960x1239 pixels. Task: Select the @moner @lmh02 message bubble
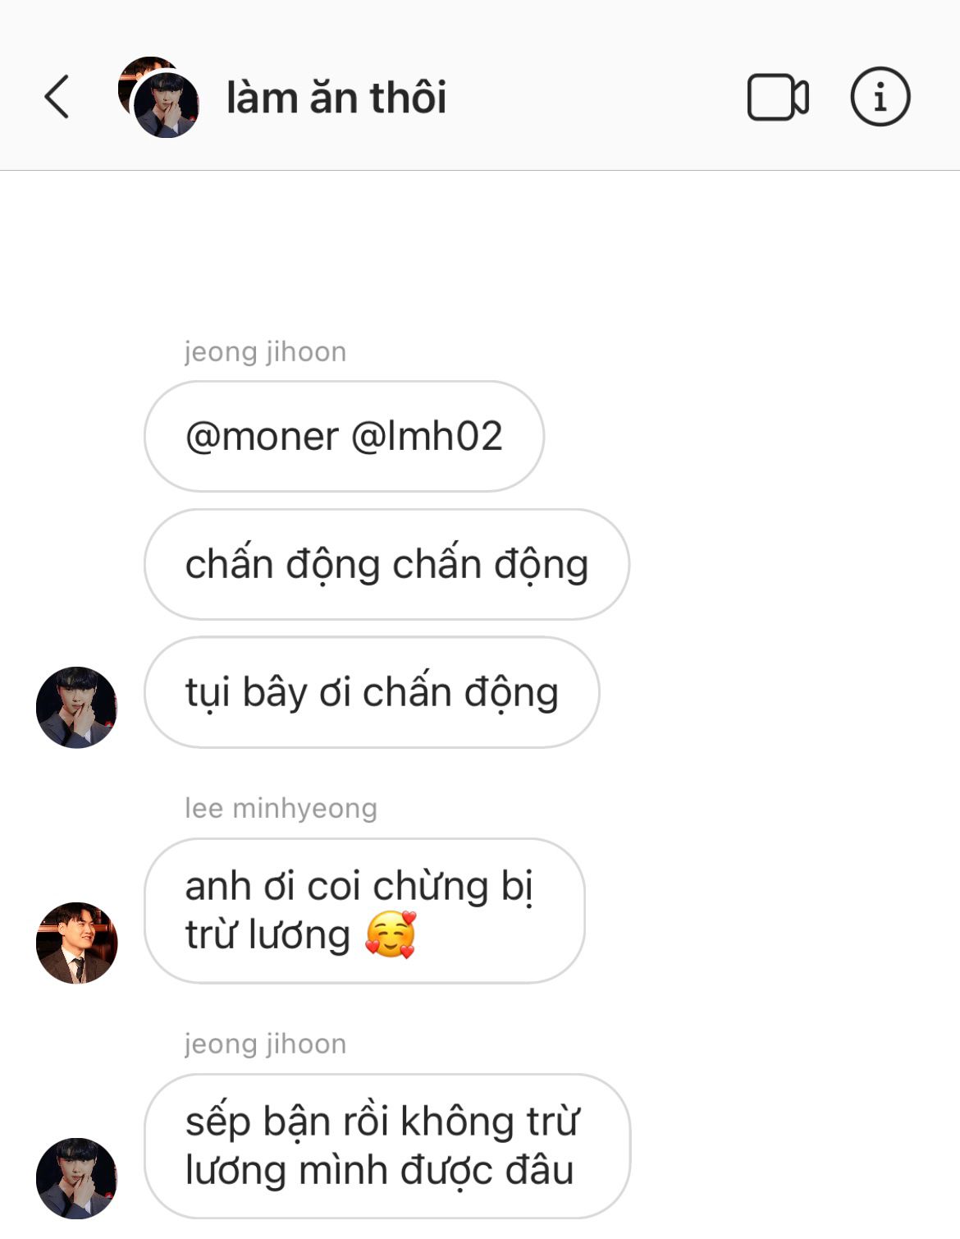(x=344, y=436)
